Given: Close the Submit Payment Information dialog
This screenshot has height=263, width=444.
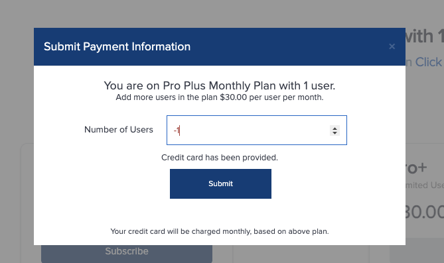Looking at the screenshot, I should (x=392, y=46).
